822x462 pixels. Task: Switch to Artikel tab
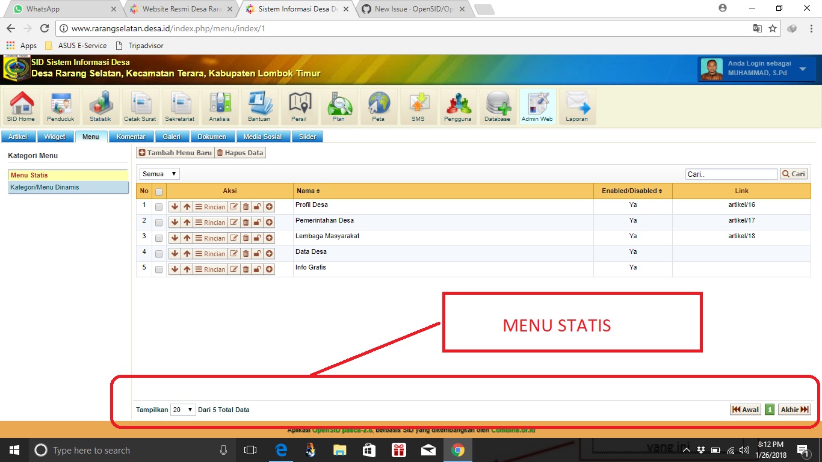(18, 137)
